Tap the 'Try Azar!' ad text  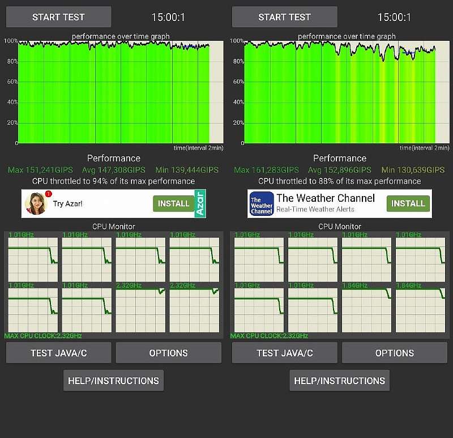click(68, 203)
